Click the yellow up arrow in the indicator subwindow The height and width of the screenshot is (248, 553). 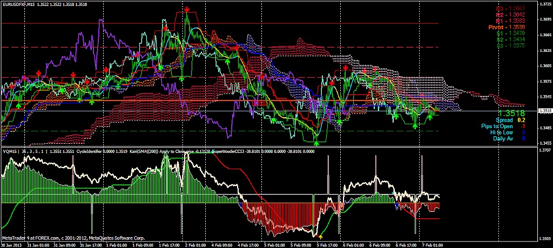click(321, 236)
